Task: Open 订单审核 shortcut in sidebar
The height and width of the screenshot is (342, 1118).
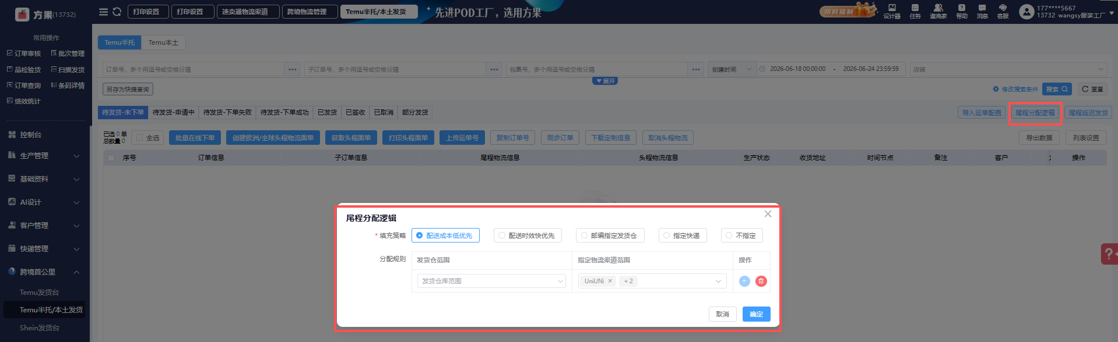Action: (24, 54)
